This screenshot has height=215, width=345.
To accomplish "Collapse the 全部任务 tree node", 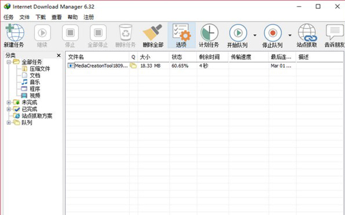I will (x=9, y=62).
